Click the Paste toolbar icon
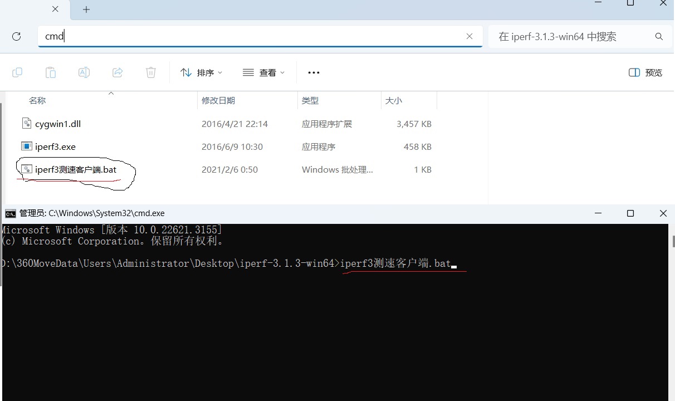This screenshot has height=401, width=675. [x=51, y=72]
